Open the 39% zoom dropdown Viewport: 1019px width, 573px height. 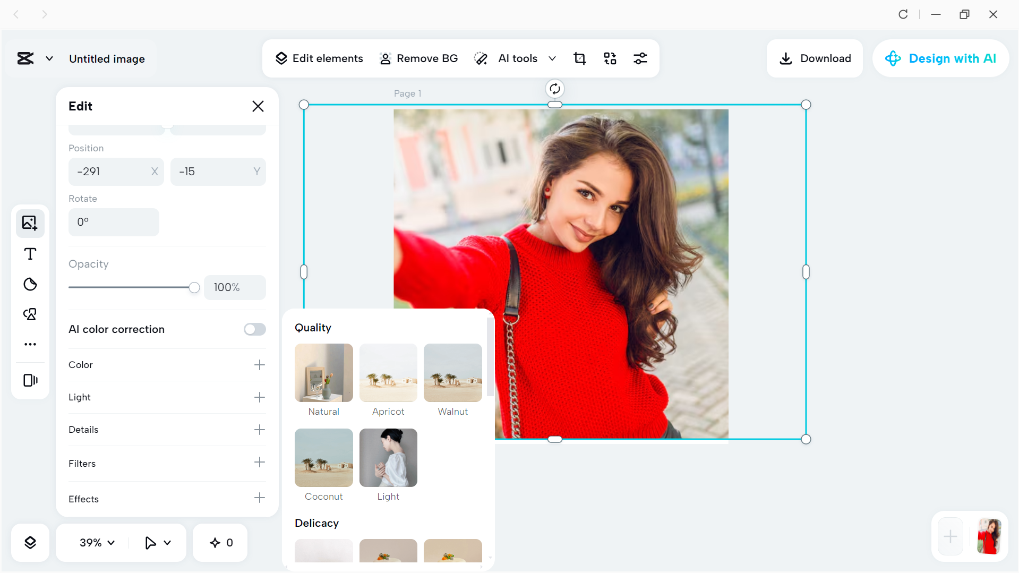pyautogui.click(x=97, y=542)
